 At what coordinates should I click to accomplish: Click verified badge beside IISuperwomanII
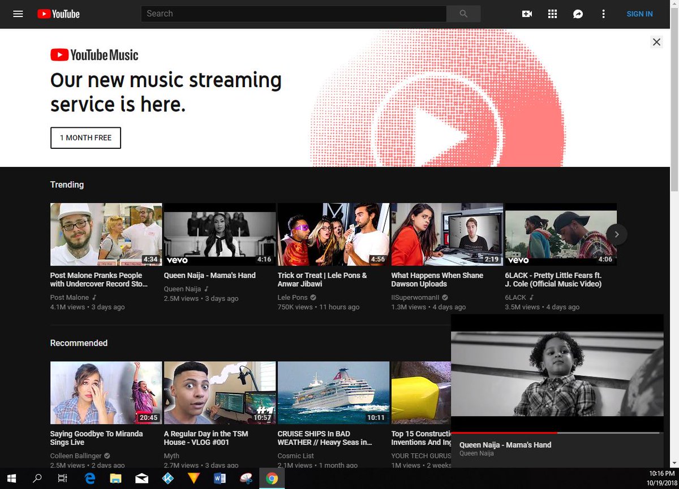[445, 297]
